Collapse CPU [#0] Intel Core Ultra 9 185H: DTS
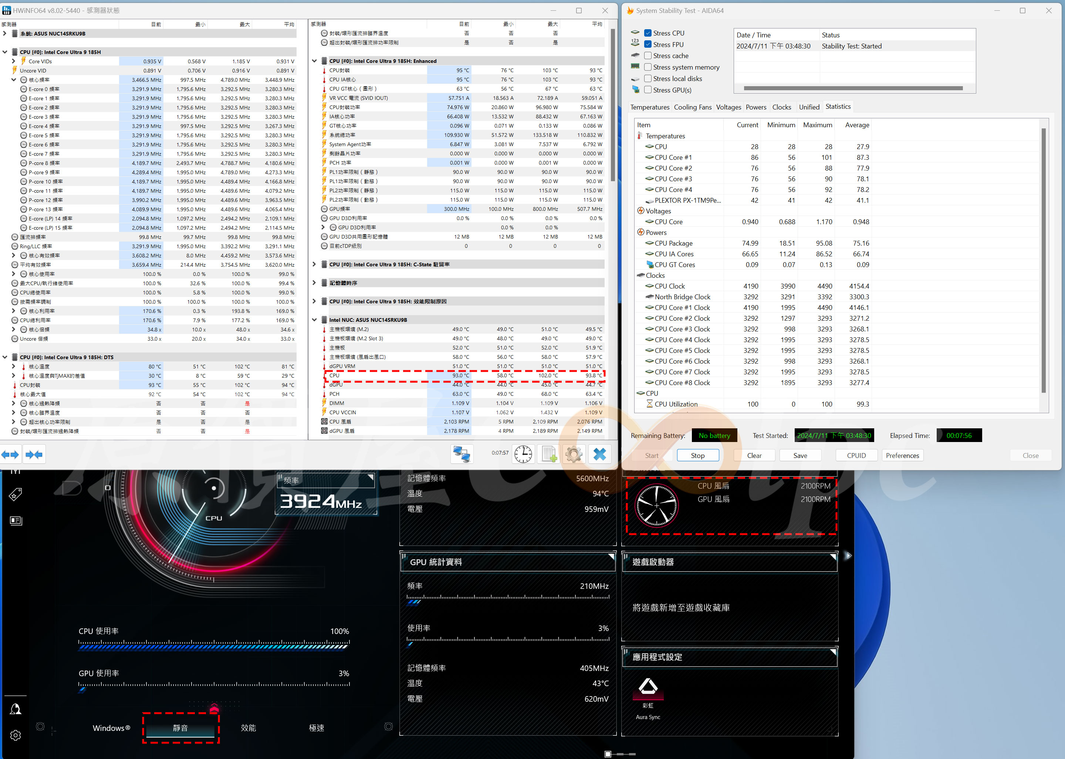 click(5, 358)
